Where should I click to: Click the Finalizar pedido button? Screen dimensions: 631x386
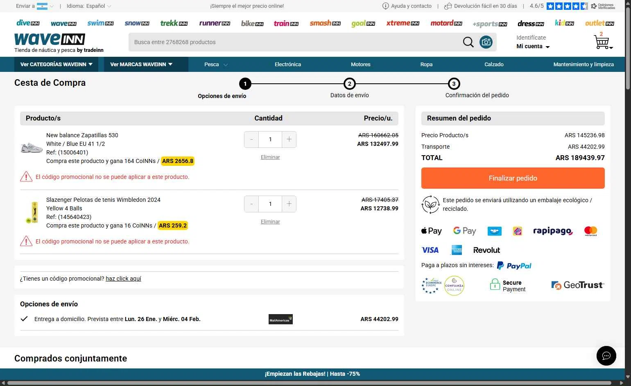click(513, 178)
